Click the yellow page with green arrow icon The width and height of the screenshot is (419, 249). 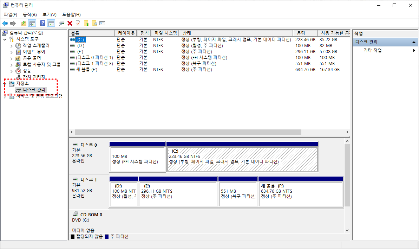coord(86,24)
